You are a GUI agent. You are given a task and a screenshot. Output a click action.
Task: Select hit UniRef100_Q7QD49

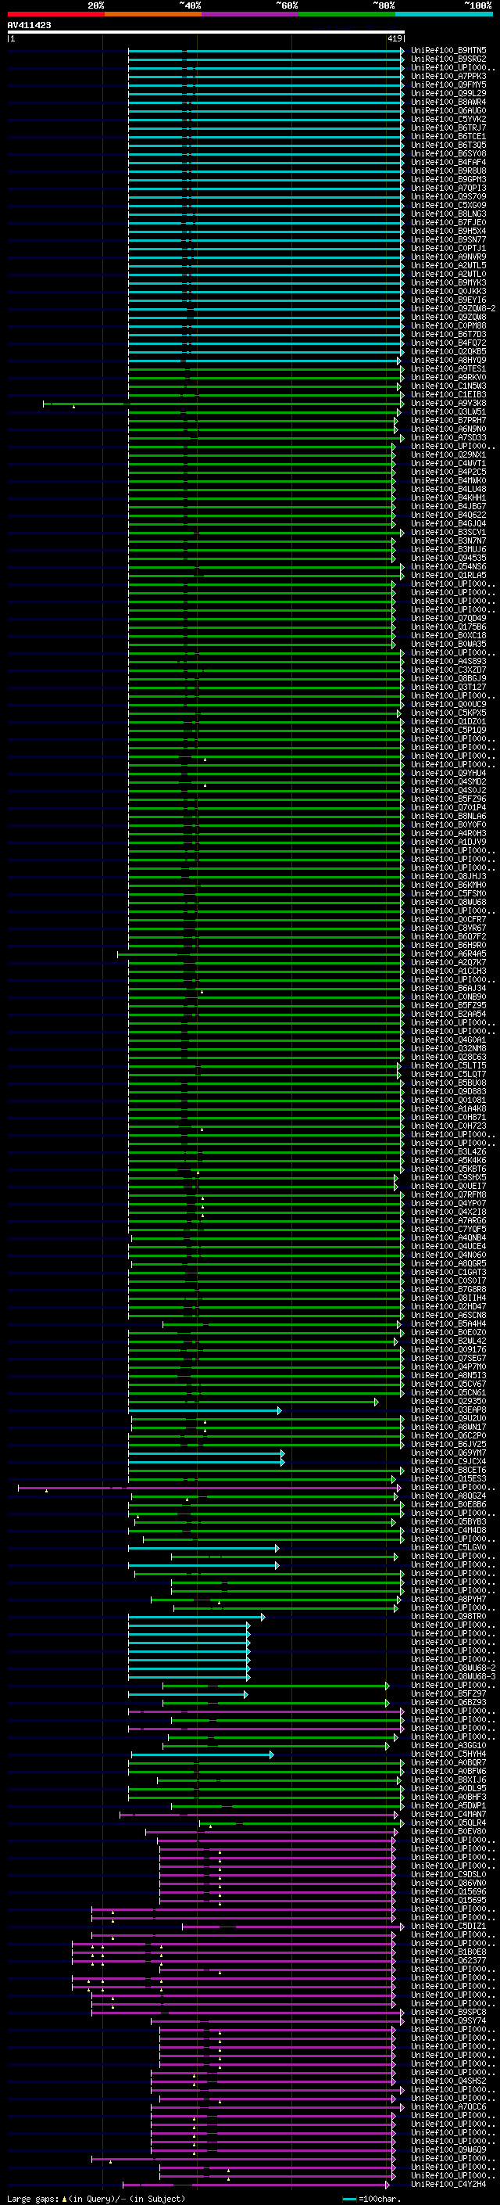point(448,618)
